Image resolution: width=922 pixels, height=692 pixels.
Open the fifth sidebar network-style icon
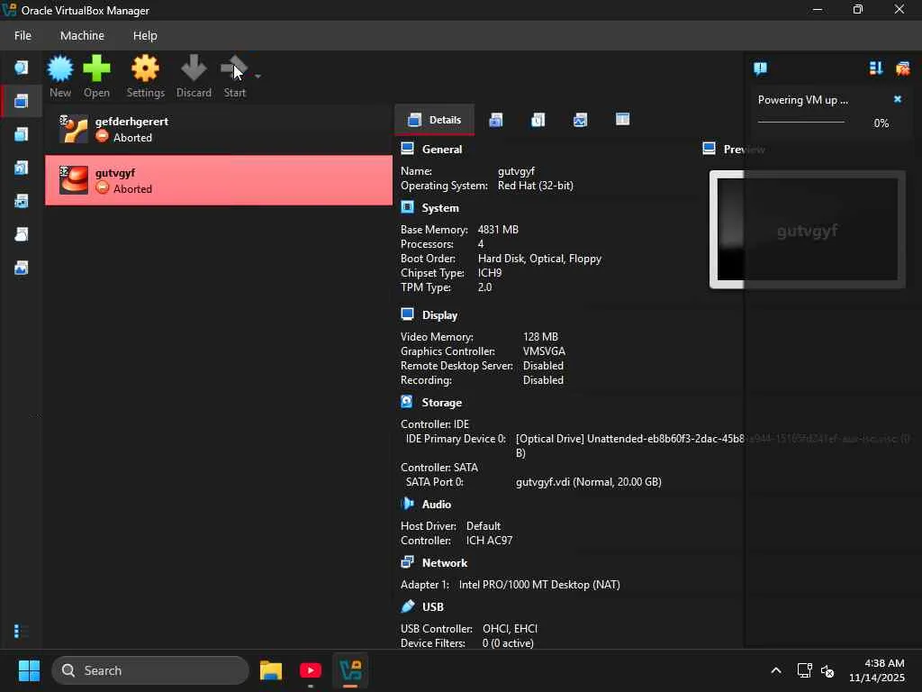[x=22, y=201]
